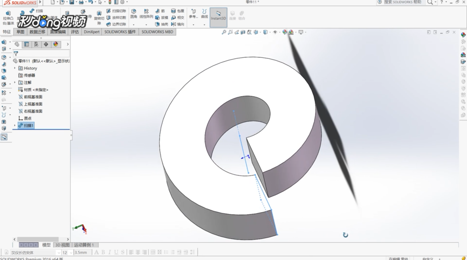Click the 扫描切除 swept cut tool
The width and height of the screenshot is (467, 260).
[116, 11]
